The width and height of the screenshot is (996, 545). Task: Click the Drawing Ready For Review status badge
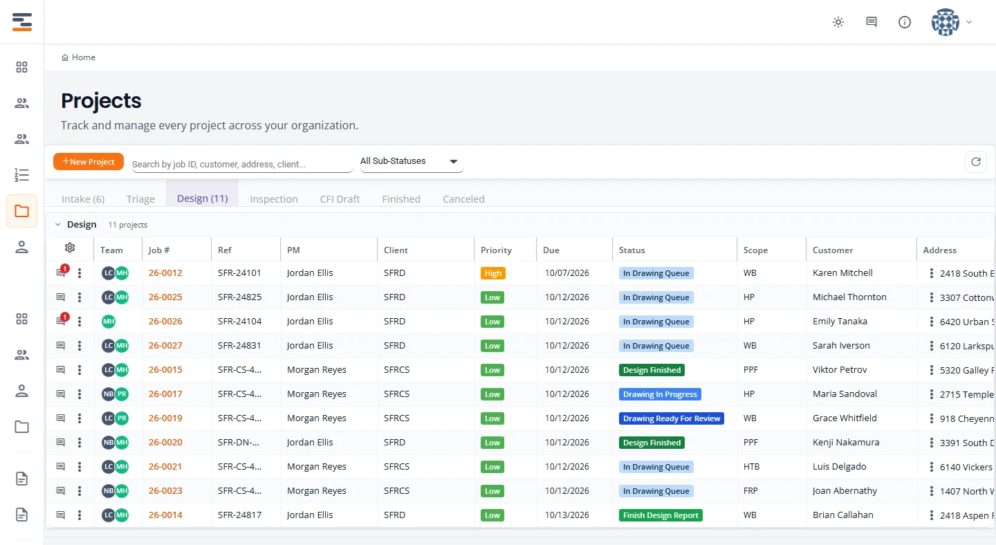pos(672,418)
